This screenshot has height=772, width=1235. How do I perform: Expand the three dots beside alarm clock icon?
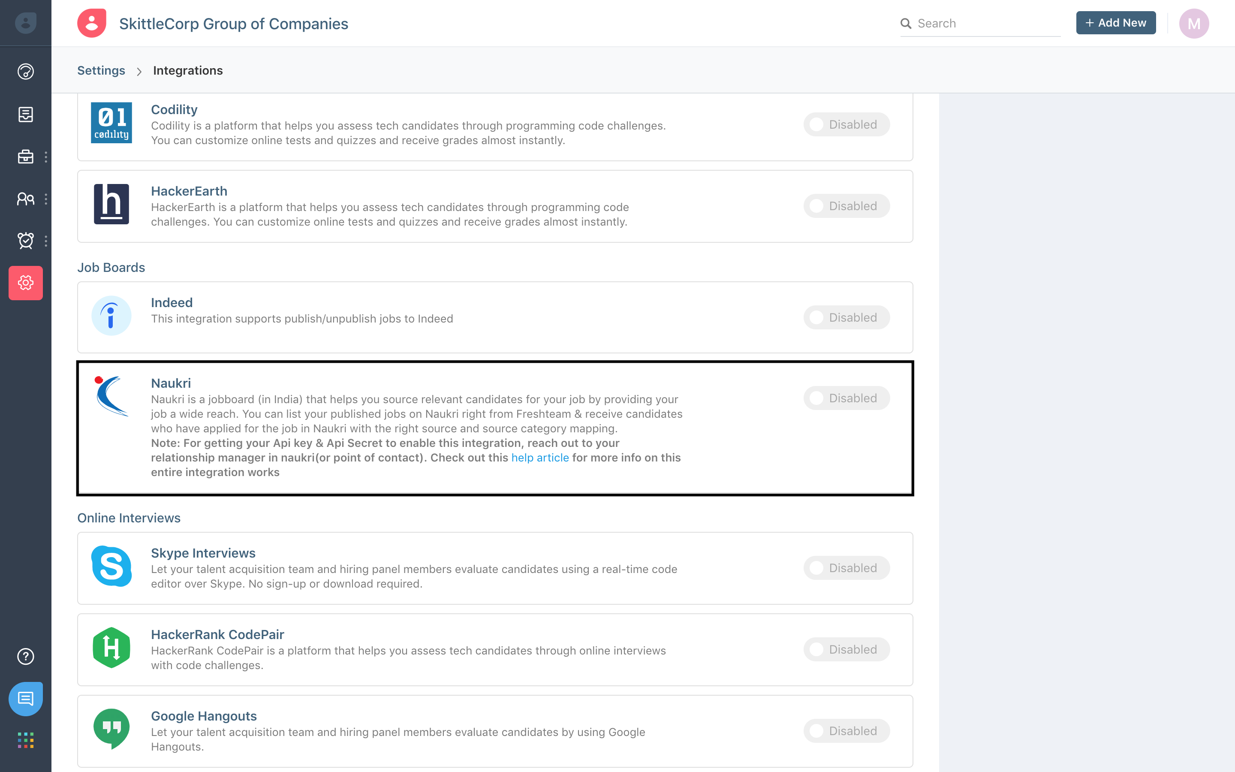coord(46,241)
